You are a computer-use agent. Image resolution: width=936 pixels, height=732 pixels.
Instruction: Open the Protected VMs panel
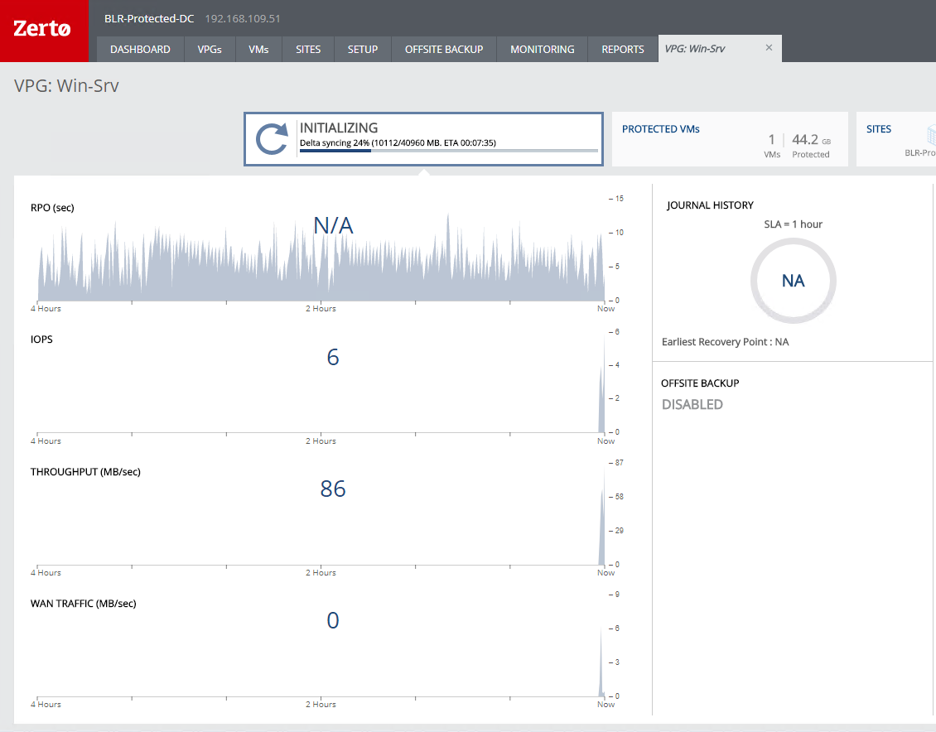point(729,139)
